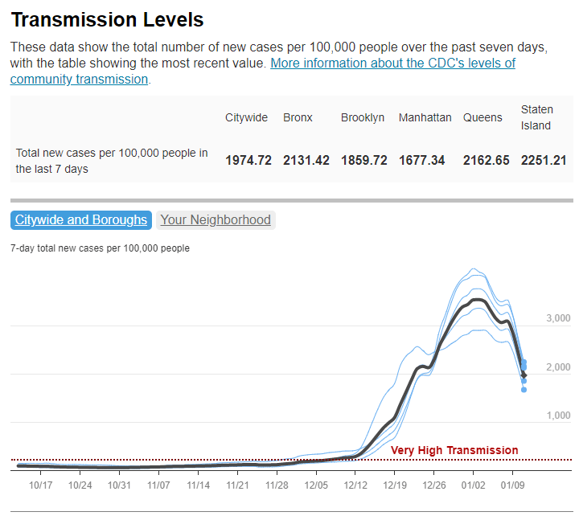Screen dimensions: 579x516
Task: Click the Citywide column header
Action: point(246,117)
